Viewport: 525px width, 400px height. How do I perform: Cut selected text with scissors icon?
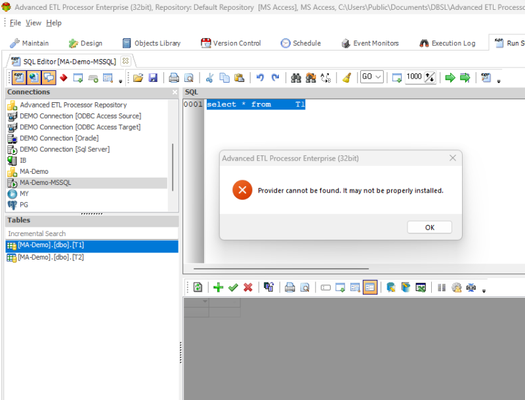point(209,78)
